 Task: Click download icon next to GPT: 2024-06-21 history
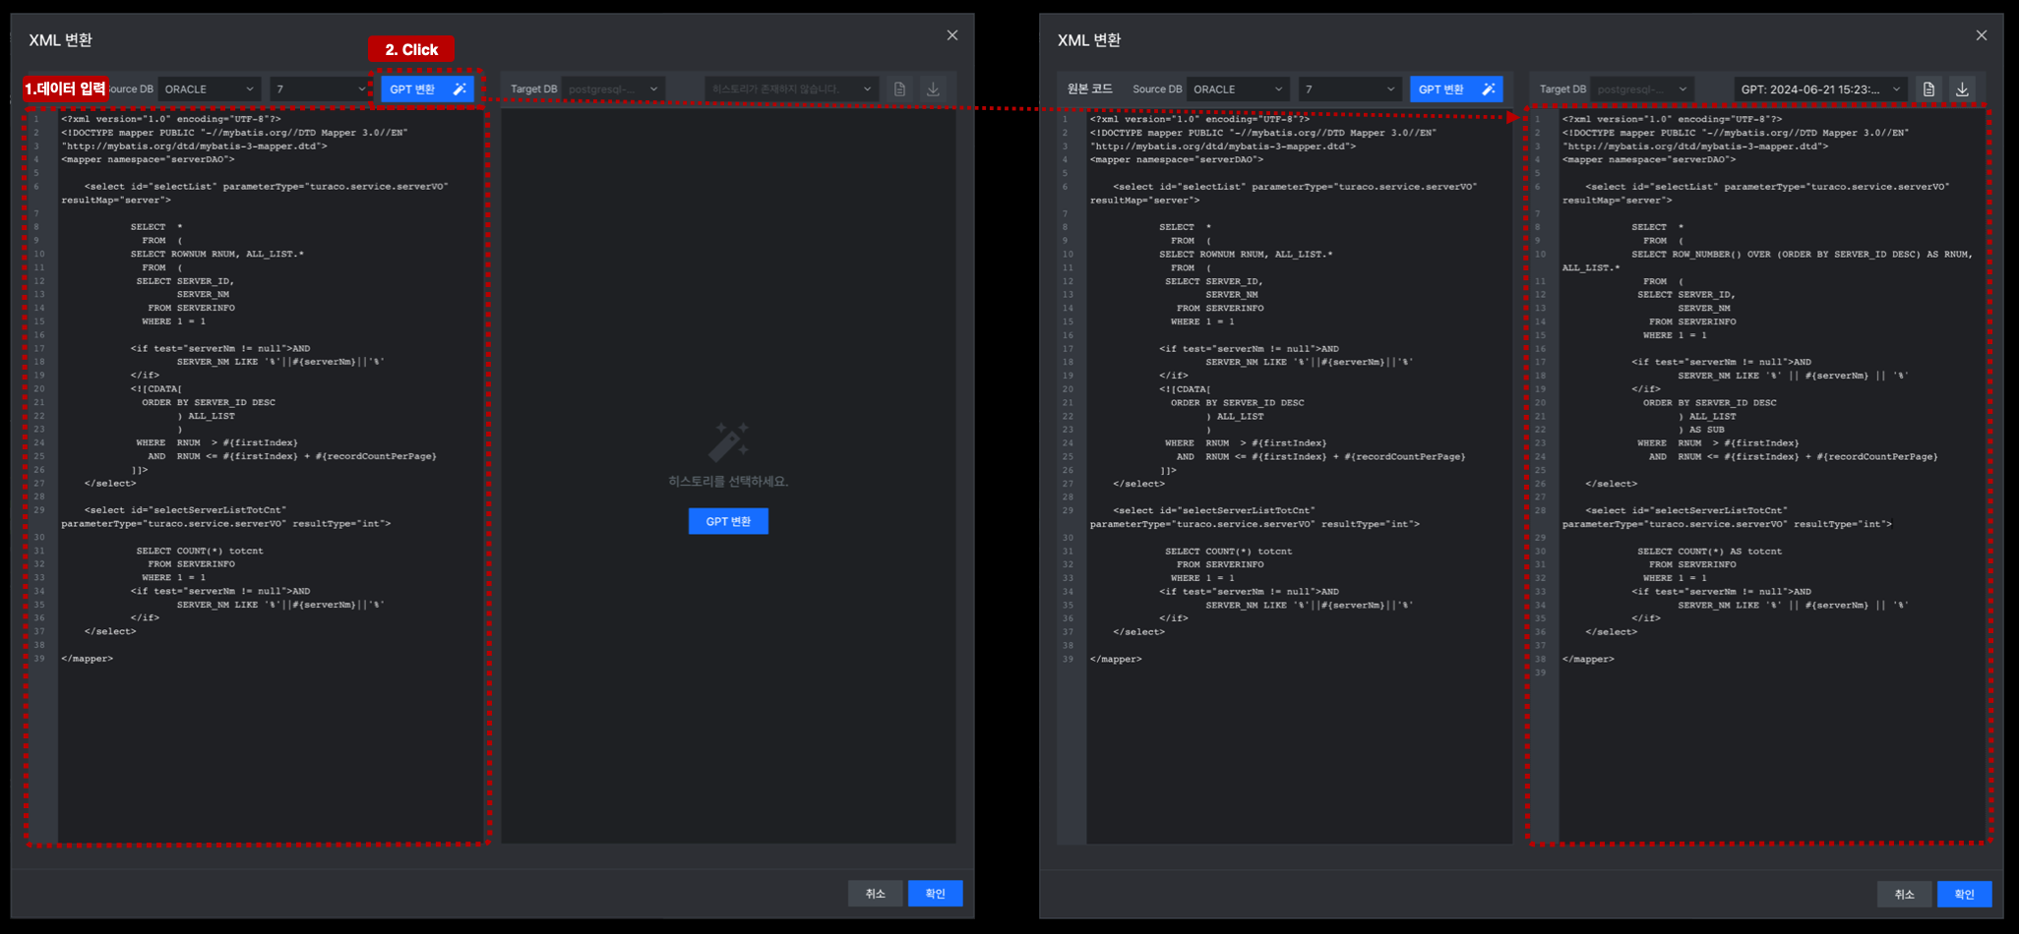[x=1962, y=89]
